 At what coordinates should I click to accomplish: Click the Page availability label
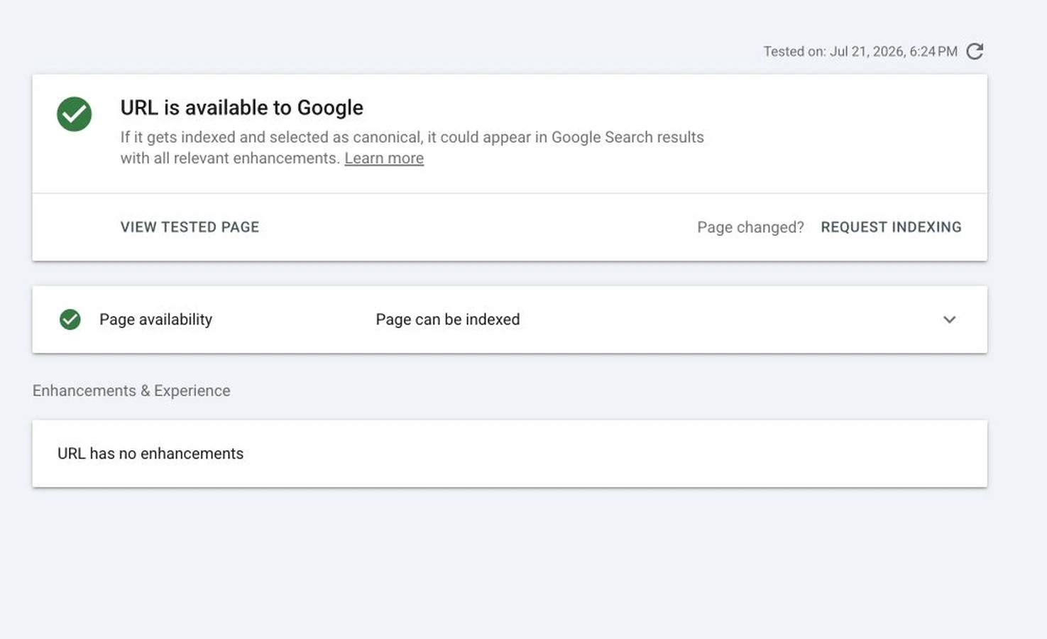pos(155,319)
